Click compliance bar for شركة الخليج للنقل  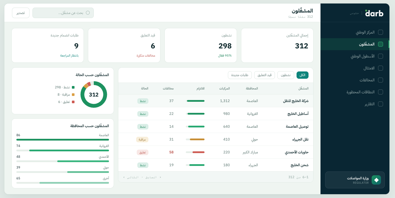(x=195, y=101)
